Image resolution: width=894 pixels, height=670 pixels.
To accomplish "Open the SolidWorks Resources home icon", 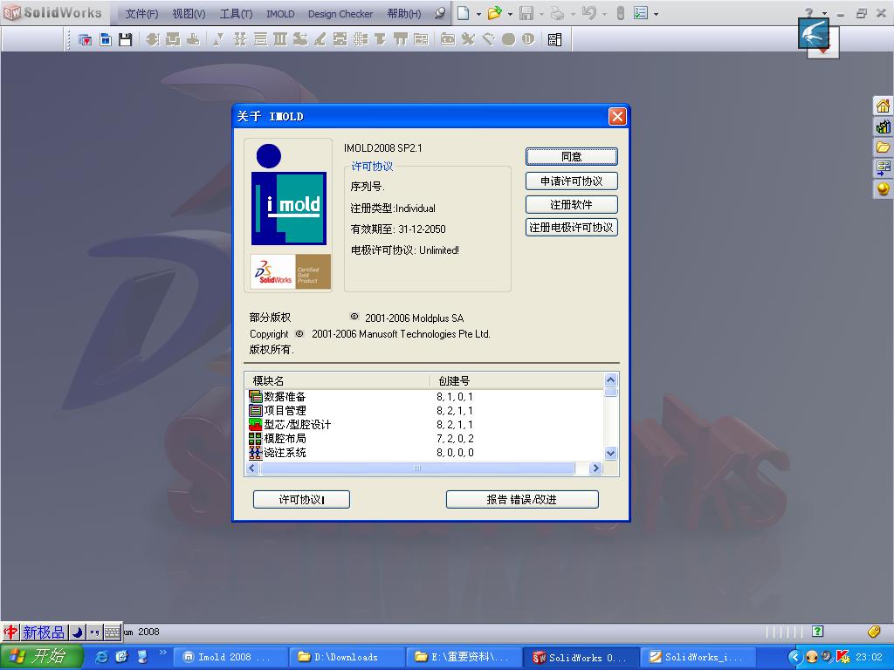I will click(883, 106).
